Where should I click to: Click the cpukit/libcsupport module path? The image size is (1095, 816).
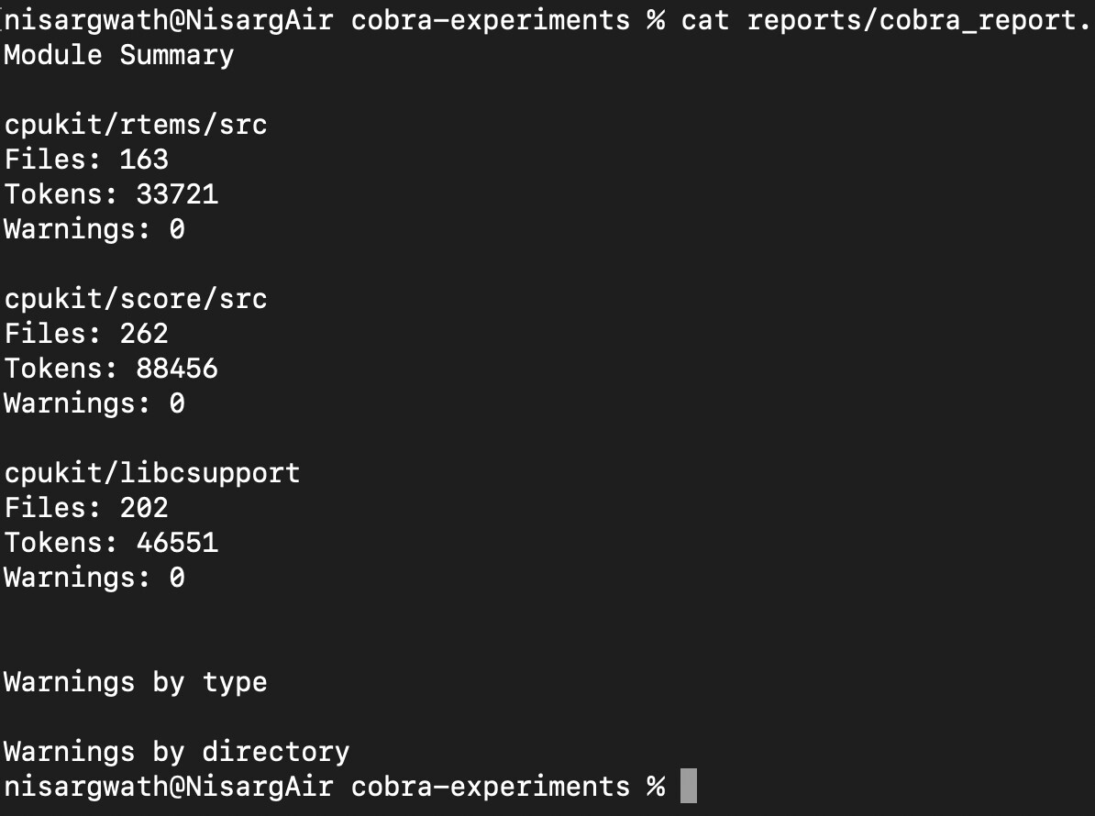(x=152, y=473)
